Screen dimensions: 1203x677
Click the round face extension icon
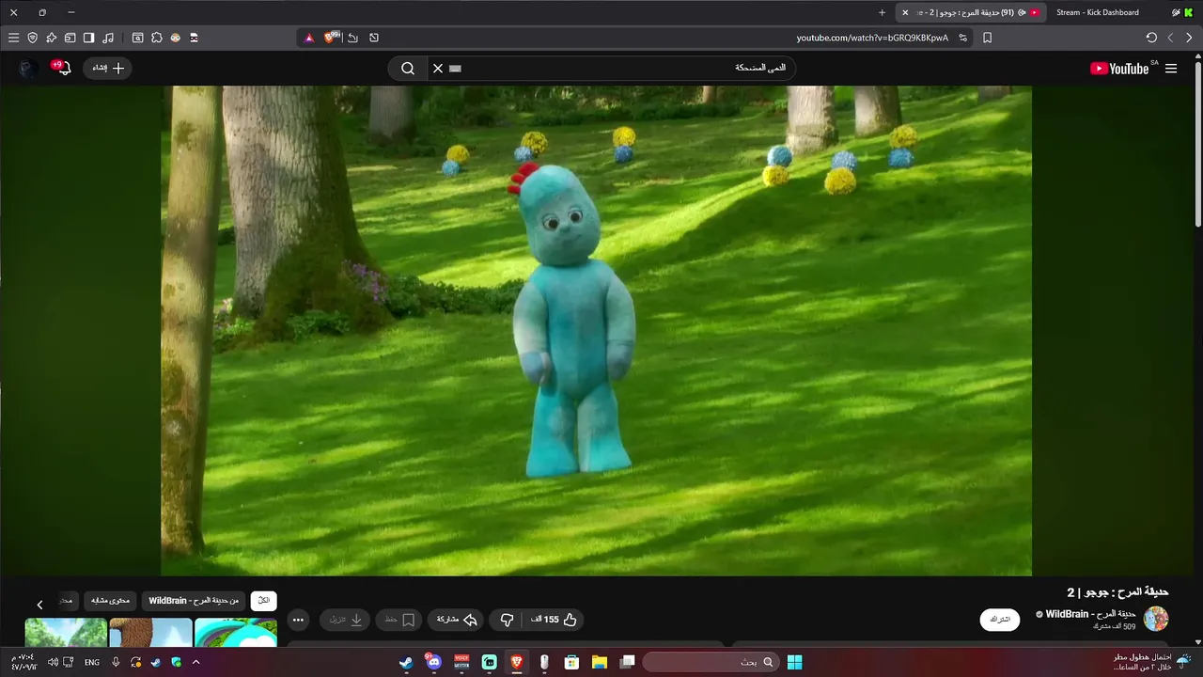tap(175, 38)
